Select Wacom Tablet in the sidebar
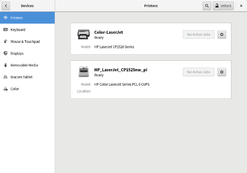Screen dimensions: 247x173 [21, 77]
